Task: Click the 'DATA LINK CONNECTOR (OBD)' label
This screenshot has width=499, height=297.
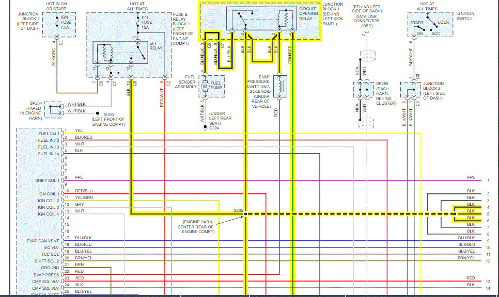Action: coord(366,21)
